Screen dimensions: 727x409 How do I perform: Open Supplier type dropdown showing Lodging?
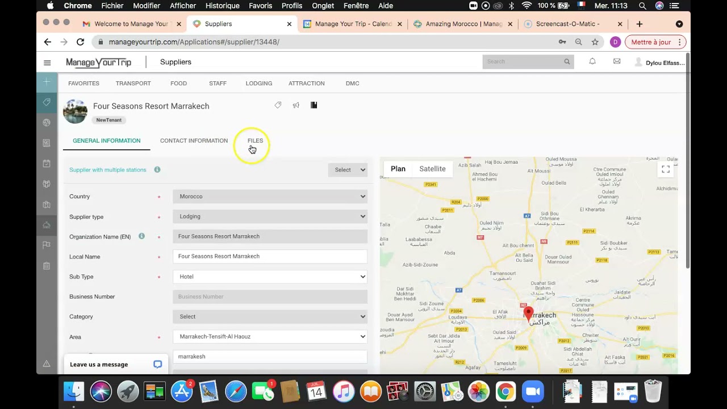270,216
